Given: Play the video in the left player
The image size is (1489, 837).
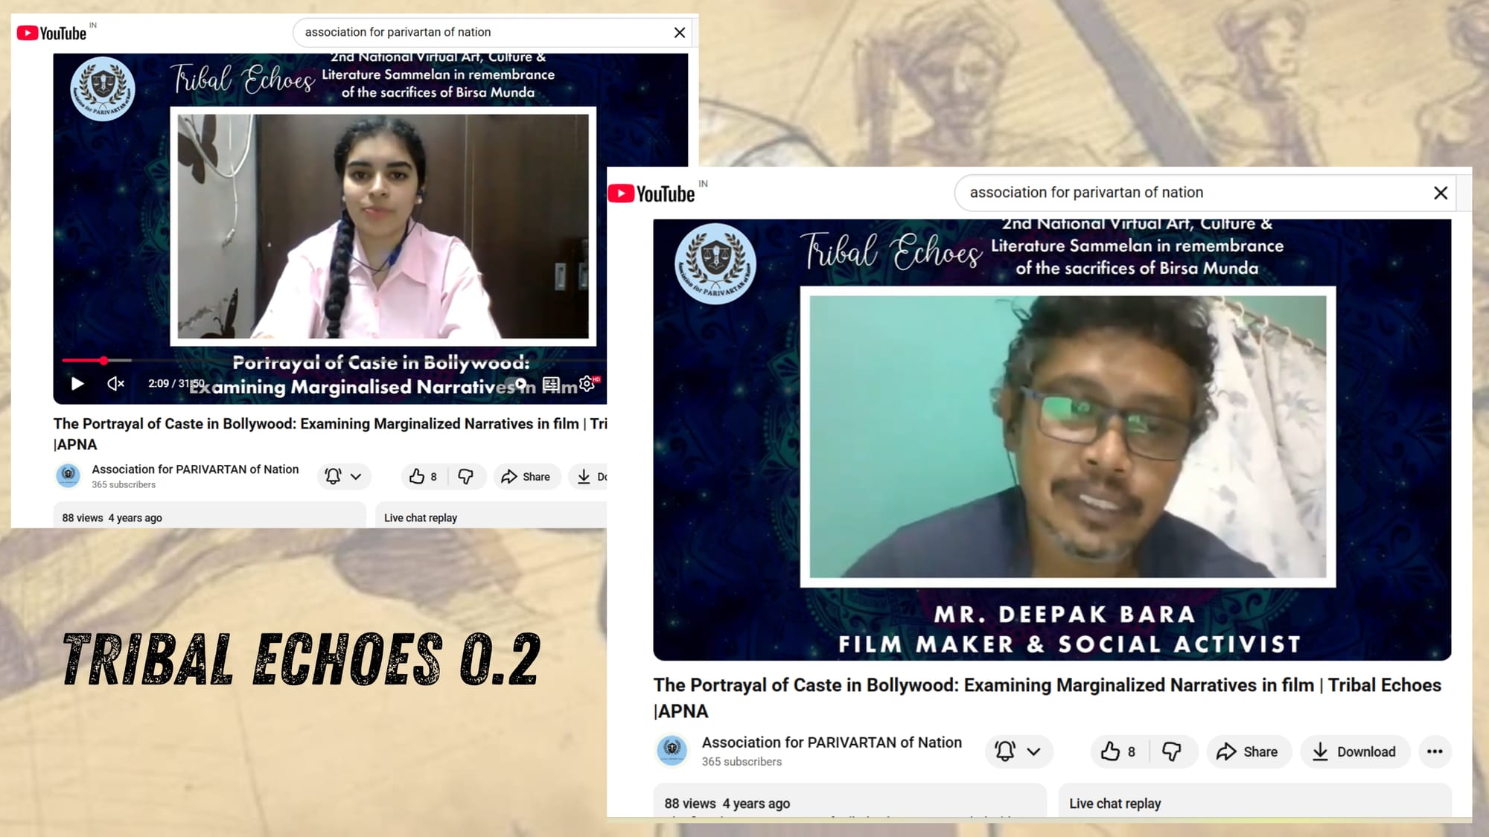Looking at the screenshot, I should click(77, 384).
